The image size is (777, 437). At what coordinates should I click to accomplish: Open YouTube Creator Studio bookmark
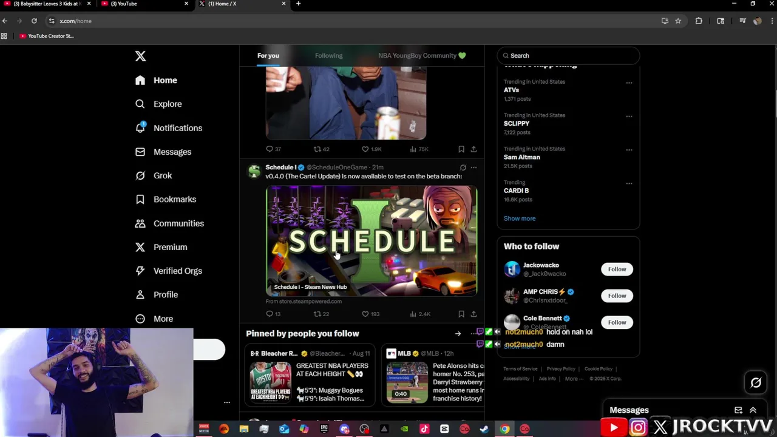(x=47, y=36)
